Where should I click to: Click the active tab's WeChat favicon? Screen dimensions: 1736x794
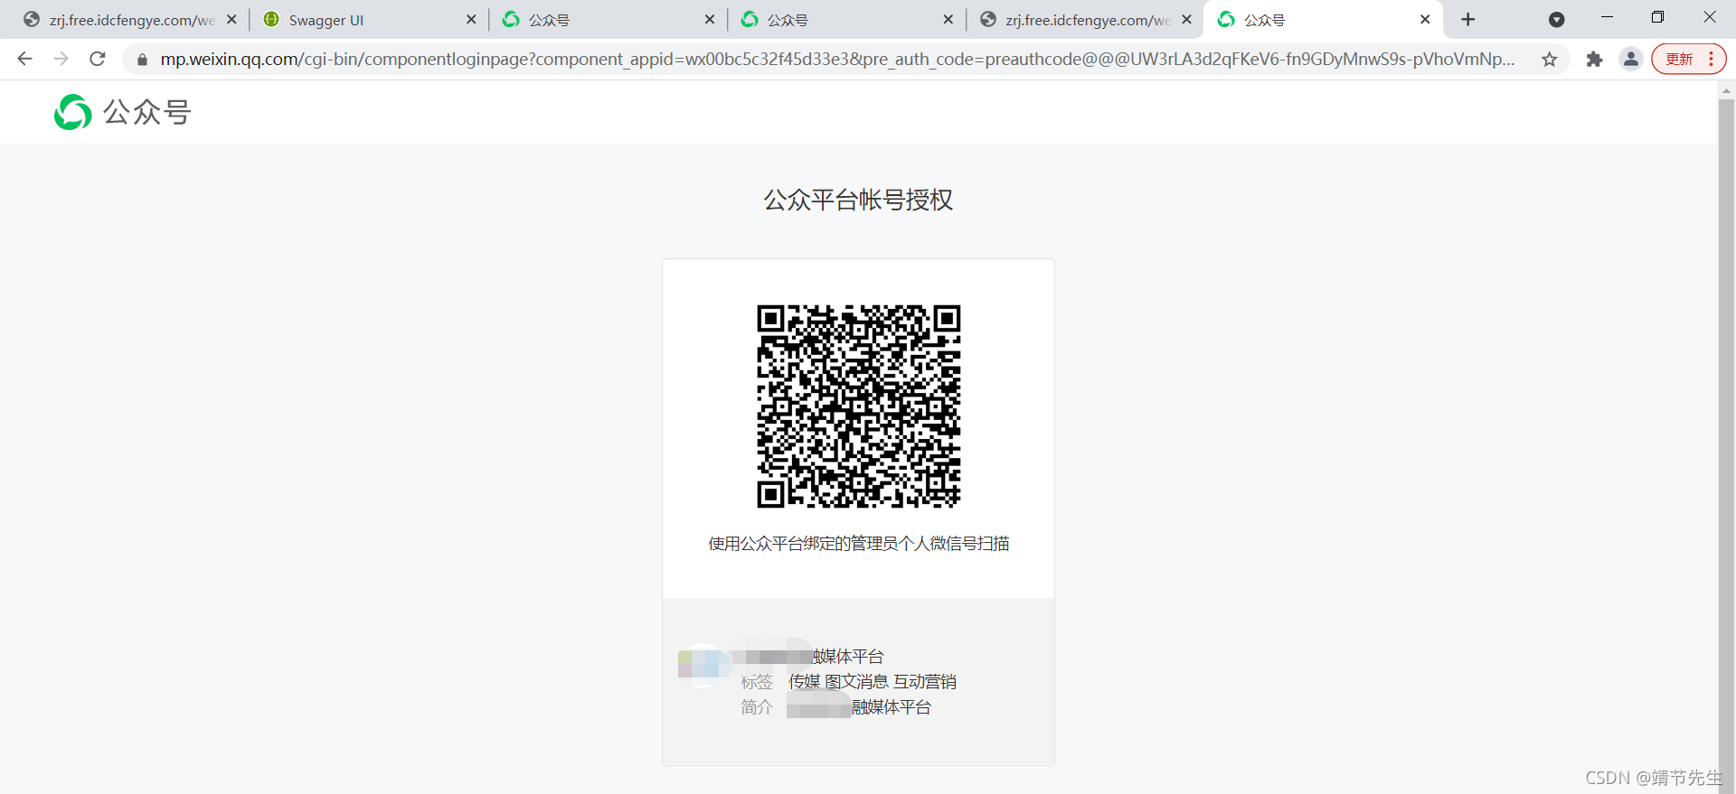coord(1226,19)
